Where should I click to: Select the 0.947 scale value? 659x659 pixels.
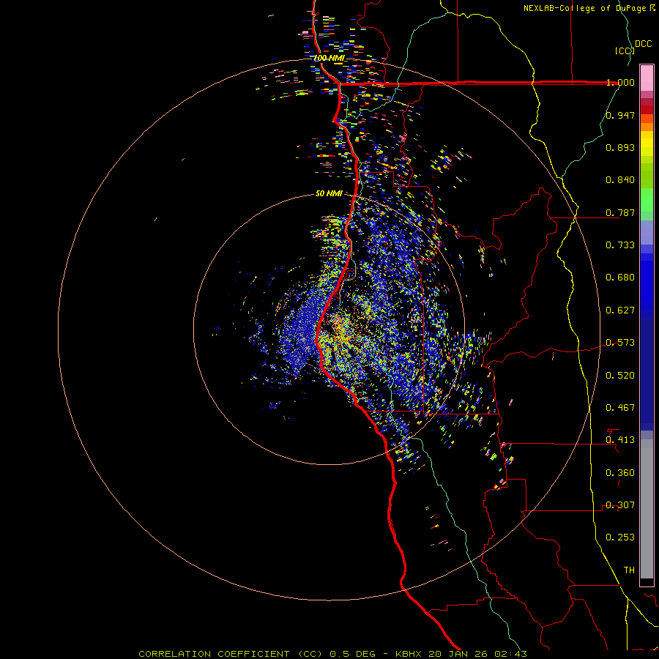click(x=620, y=115)
